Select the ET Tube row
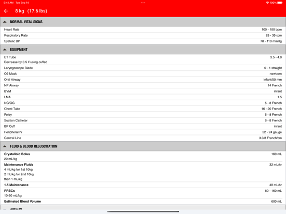Image resolution: width=286 pixels, height=214 pixels. click(x=143, y=59)
